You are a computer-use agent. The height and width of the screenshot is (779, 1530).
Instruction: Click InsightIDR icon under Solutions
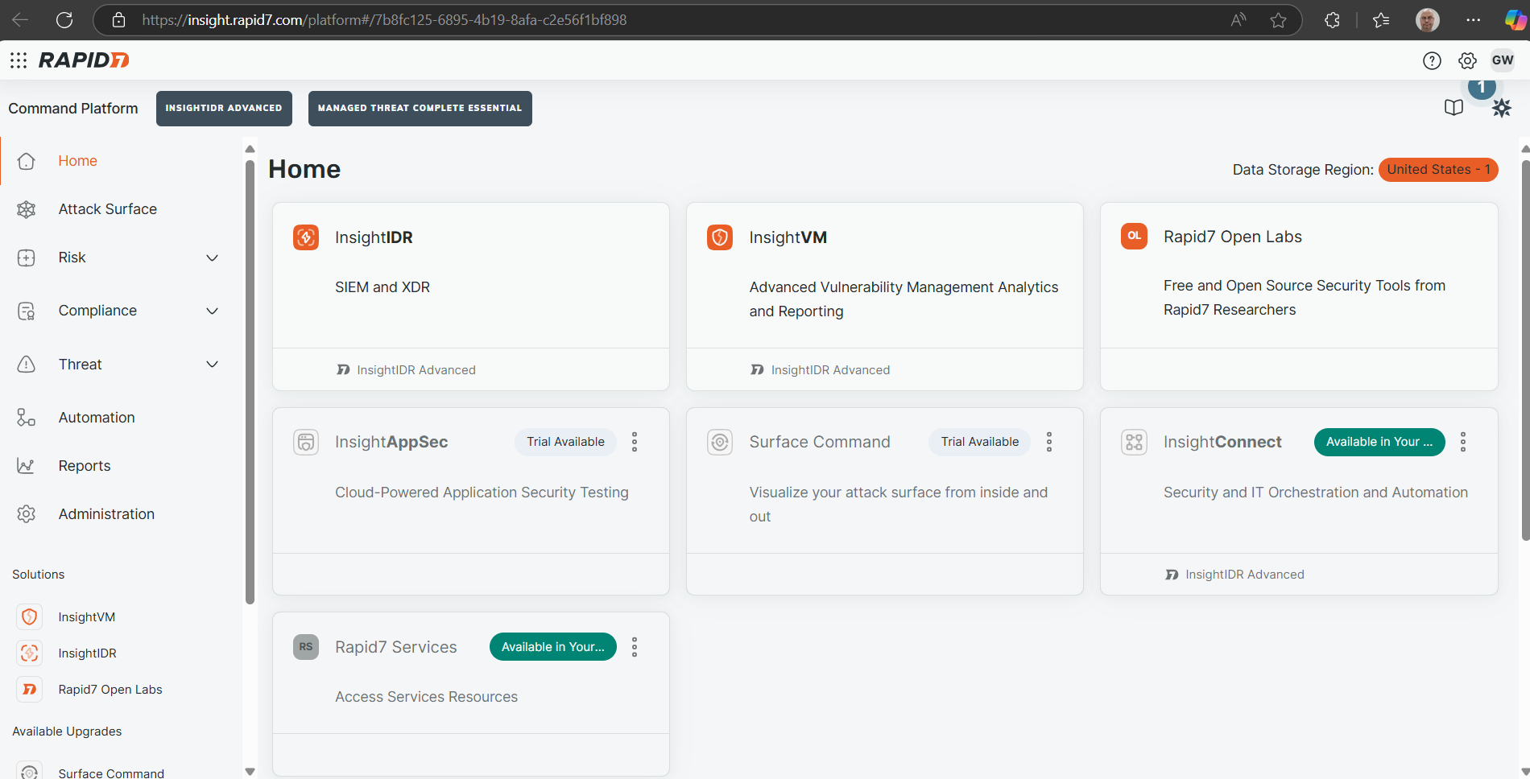[30, 653]
